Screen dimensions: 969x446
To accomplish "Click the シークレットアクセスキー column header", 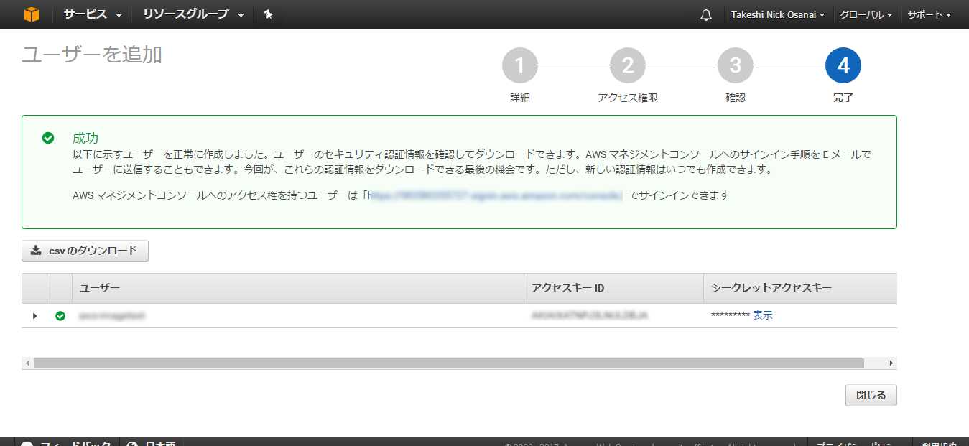I will (x=800, y=288).
